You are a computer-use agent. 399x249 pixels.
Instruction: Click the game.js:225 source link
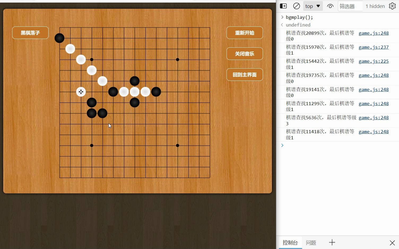[374, 61]
